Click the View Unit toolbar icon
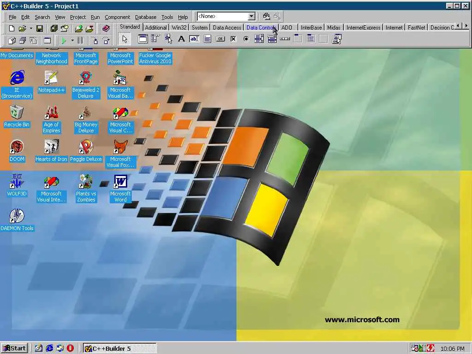Image resolution: width=472 pixels, height=354 pixels. point(12,41)
